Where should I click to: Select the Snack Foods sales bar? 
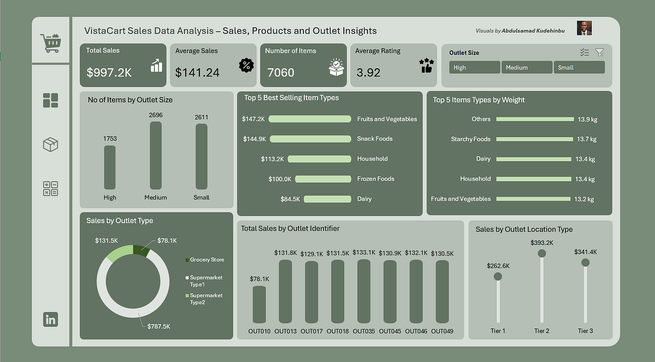pyautogui.click(x=310, y=139)
